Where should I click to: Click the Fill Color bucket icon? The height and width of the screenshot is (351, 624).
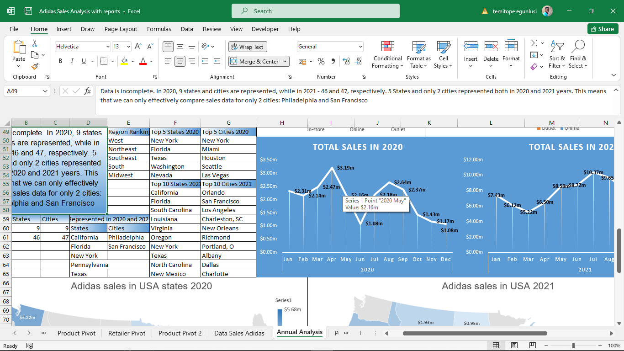[x=124, y=61]
